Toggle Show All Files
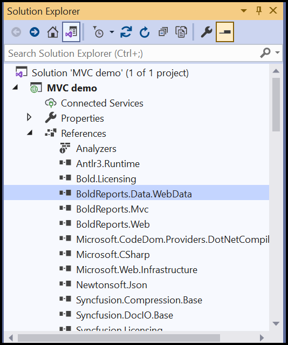 coord(181,32)
